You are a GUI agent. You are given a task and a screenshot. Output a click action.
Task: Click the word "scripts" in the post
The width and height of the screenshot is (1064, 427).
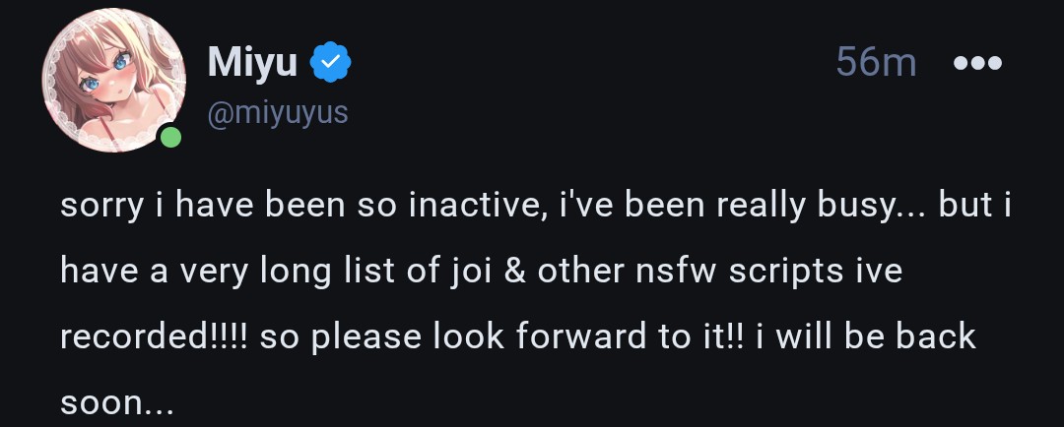pos(785,272)
